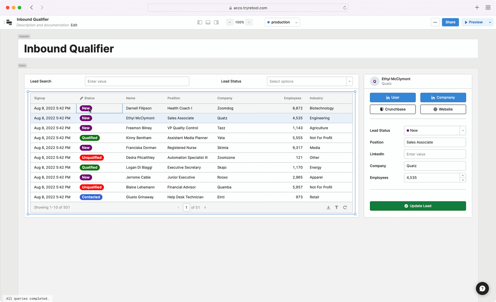The height and width of the screenshot is (302, 496).
Task: Toggle the left sidebar panel
Action: (200, 22)
